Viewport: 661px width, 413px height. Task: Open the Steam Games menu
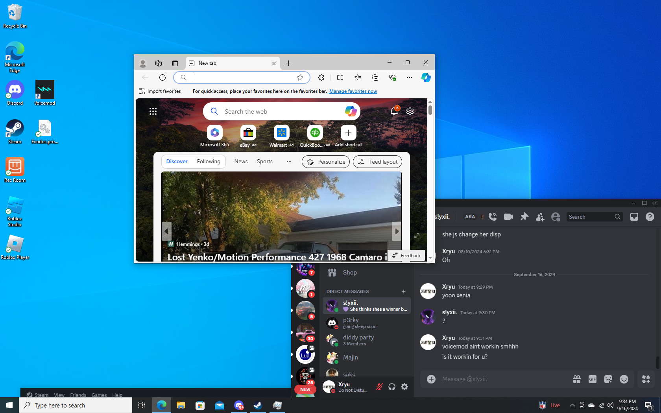tap(99, 395)
